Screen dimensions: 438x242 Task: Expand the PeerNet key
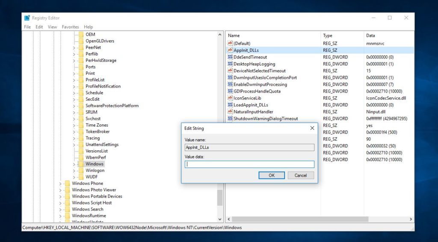point(74,48)
